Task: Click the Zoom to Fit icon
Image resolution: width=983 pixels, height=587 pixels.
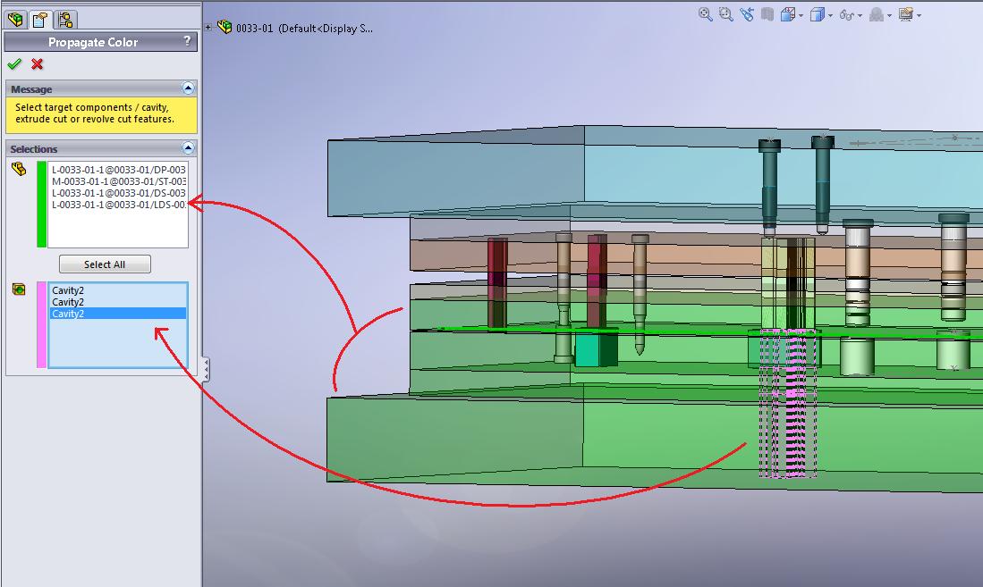Action: click(x=706, y=14)
